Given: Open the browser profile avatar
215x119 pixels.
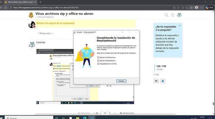Looking at the screenshot, I should coord(197,7).
